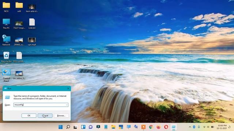Select the Link.txt file icon
Image resolution: width=234 pixels, height=131 pixels.
click(x=32, y=24)
